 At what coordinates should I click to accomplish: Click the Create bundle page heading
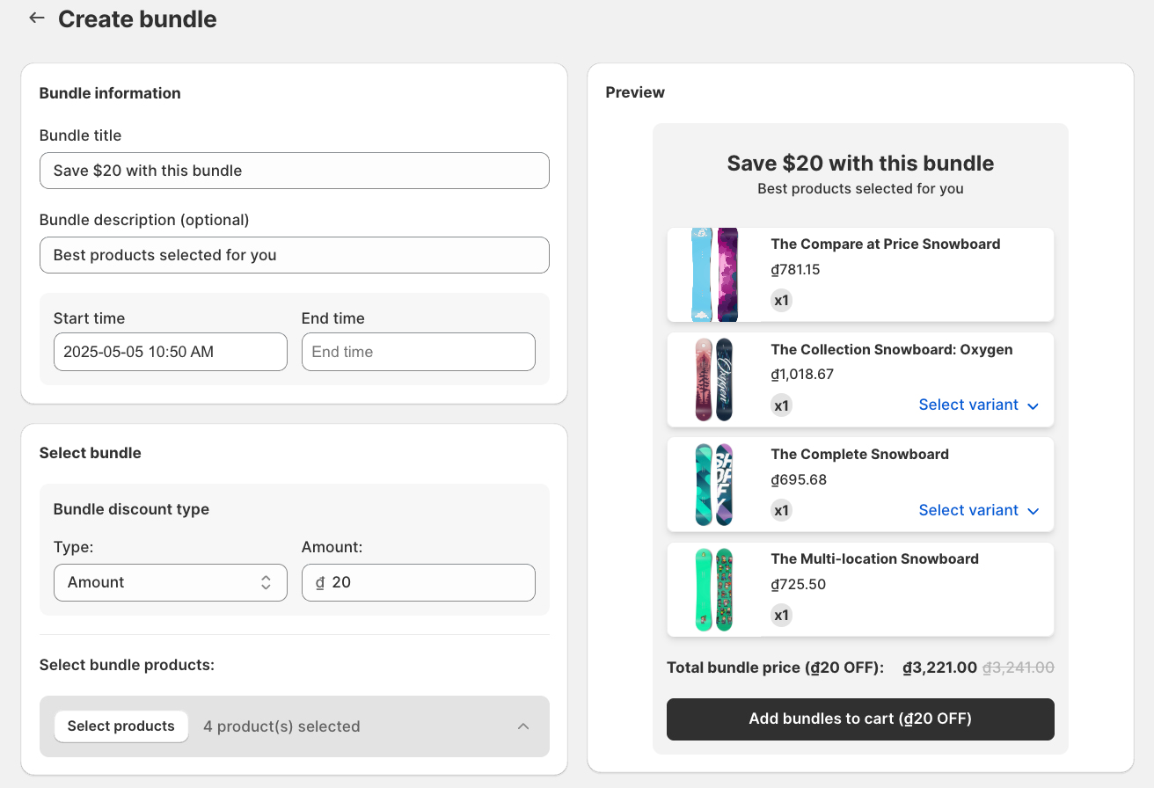coord(137,19)
